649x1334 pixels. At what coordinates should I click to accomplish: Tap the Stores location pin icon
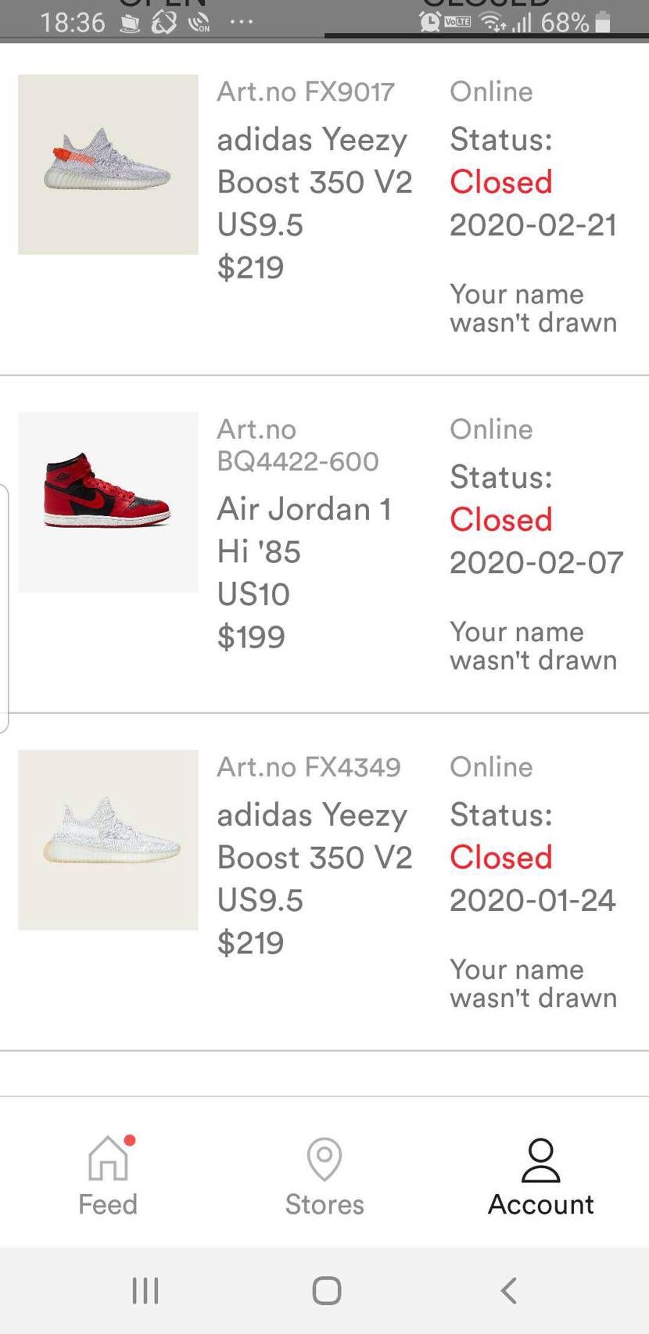(324, 1159)
